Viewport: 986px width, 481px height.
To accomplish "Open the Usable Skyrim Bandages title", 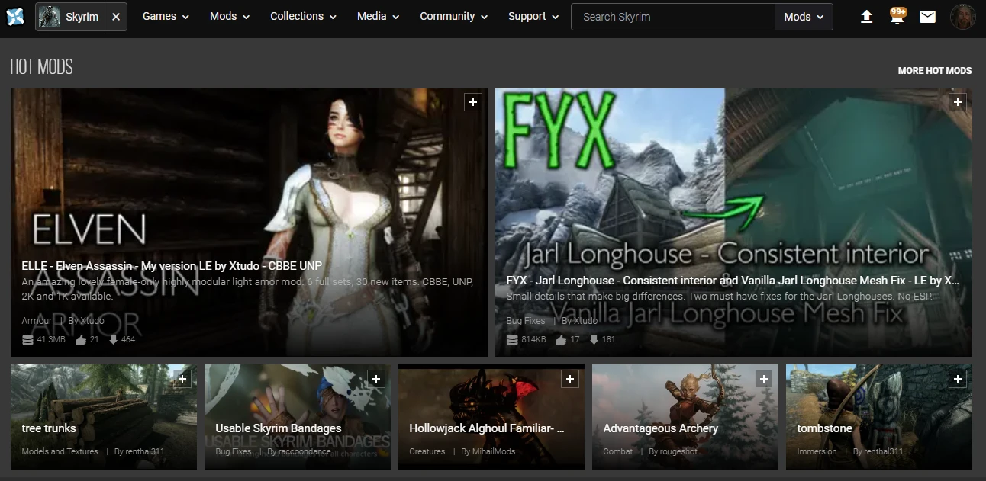I will tap(279, 428).
